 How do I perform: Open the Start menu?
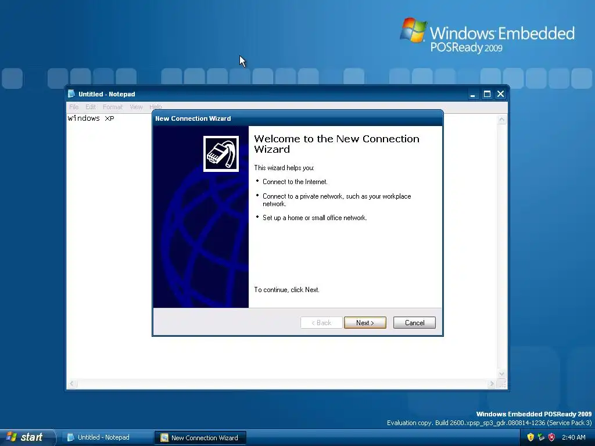(x=27, y=437)
